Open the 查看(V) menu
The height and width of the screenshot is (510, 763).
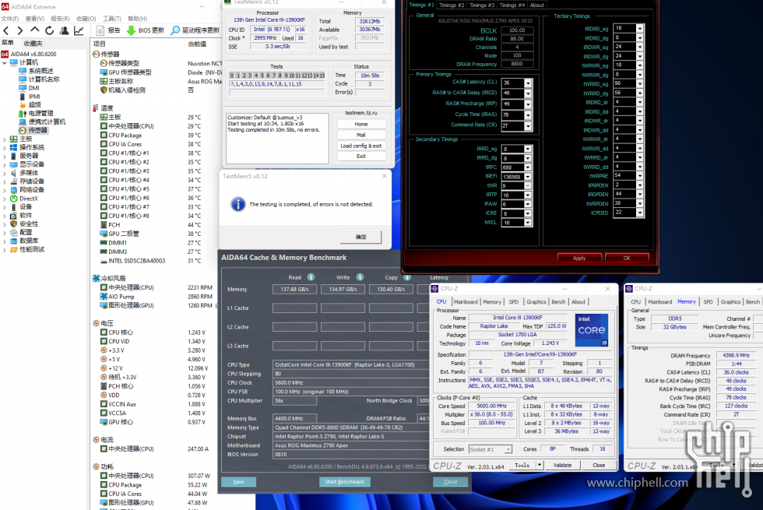(x=34, y=19)
